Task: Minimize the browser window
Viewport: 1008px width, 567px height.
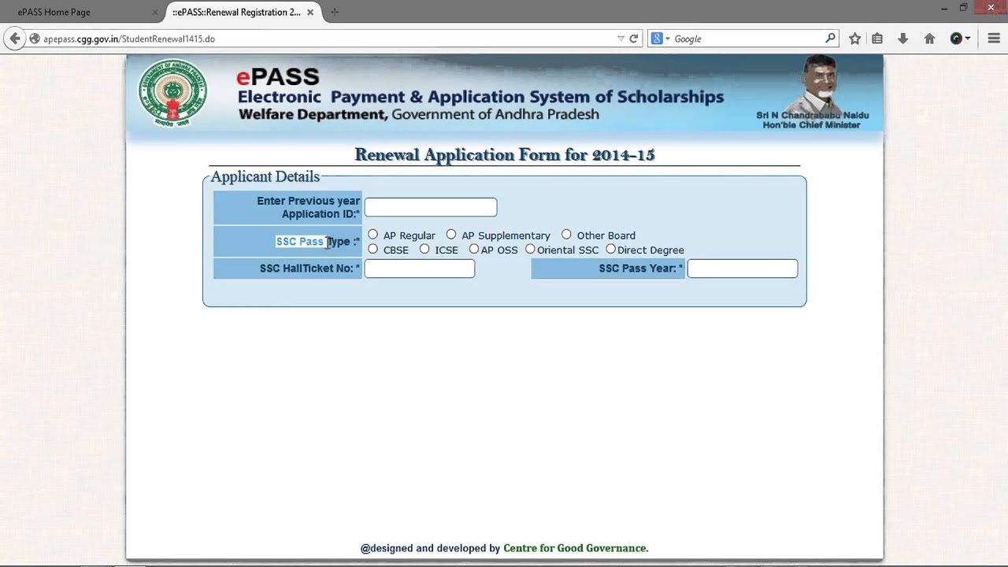Action: [943, 8]
